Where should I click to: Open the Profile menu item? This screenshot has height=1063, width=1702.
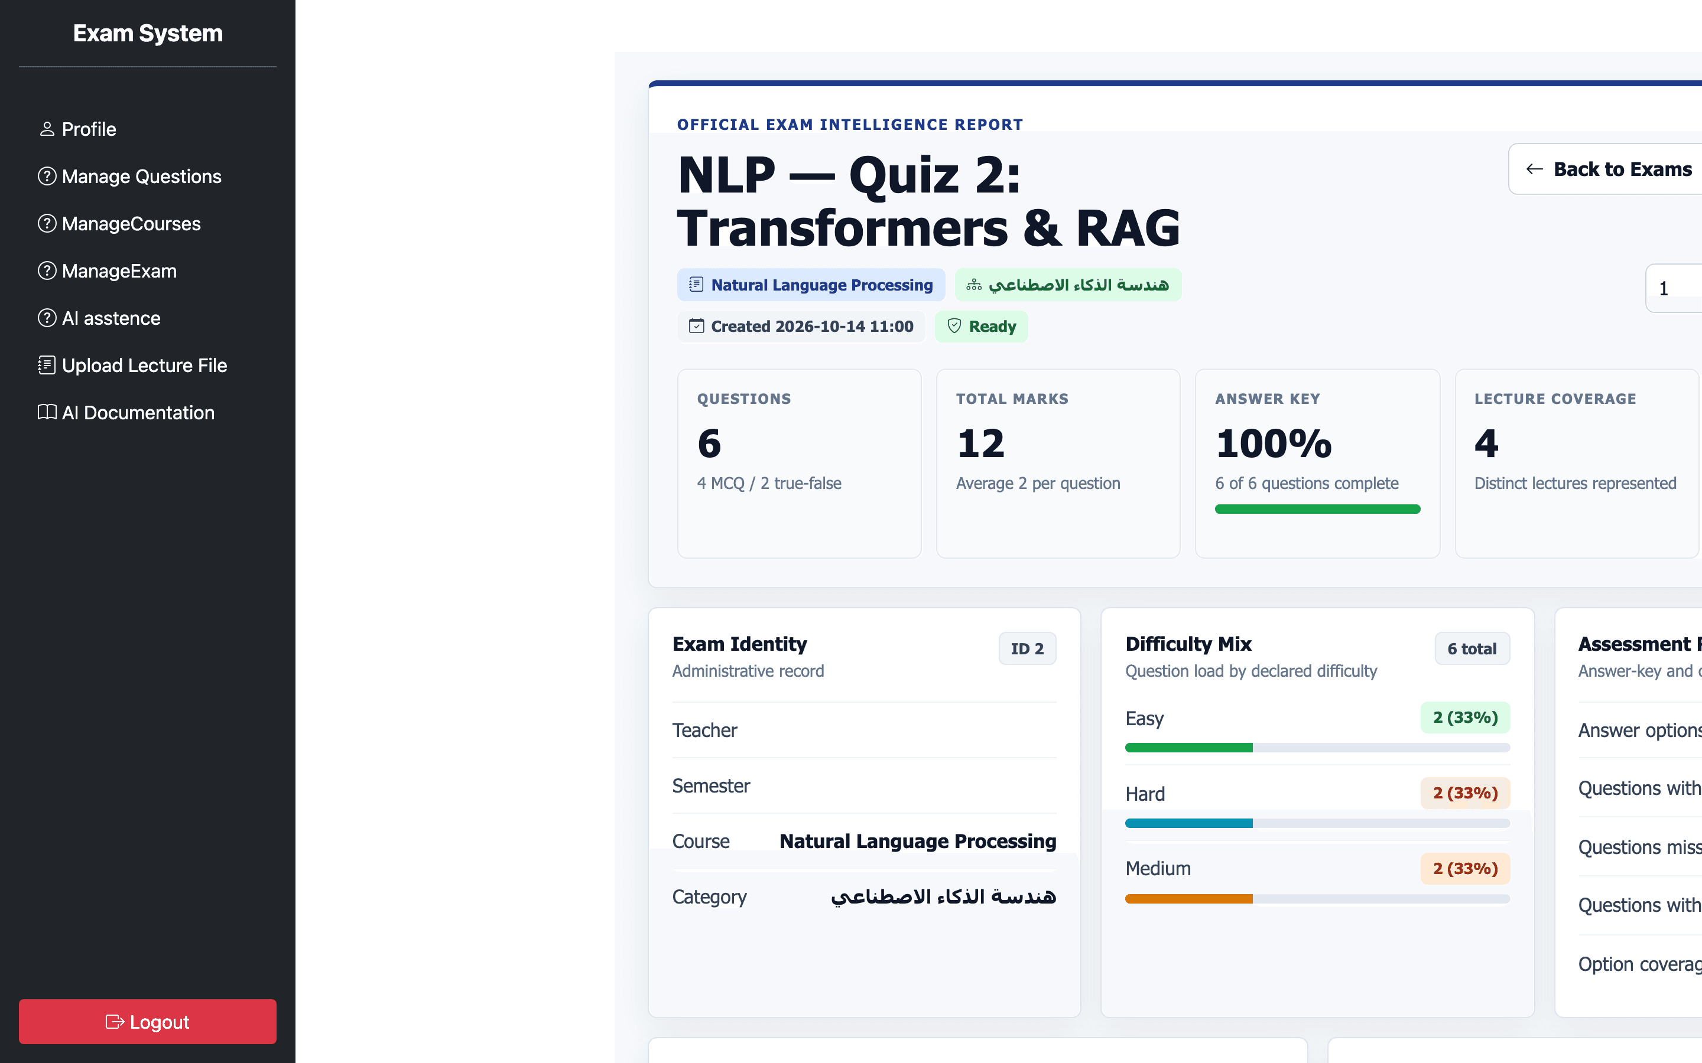(148, 129)
